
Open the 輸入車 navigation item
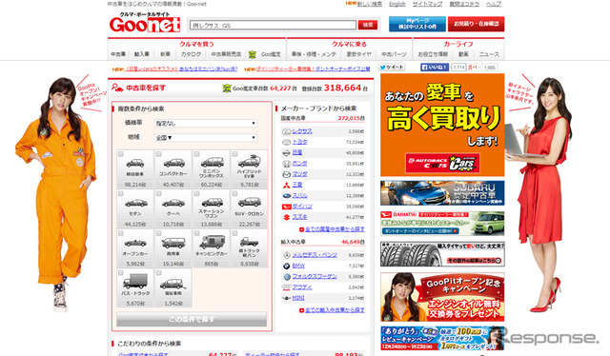coord(142,54)
